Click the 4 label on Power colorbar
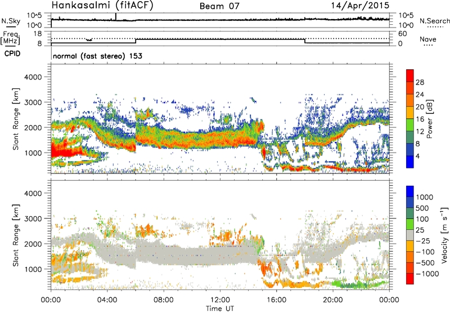450x312 pixels. [x=417, y=157]
